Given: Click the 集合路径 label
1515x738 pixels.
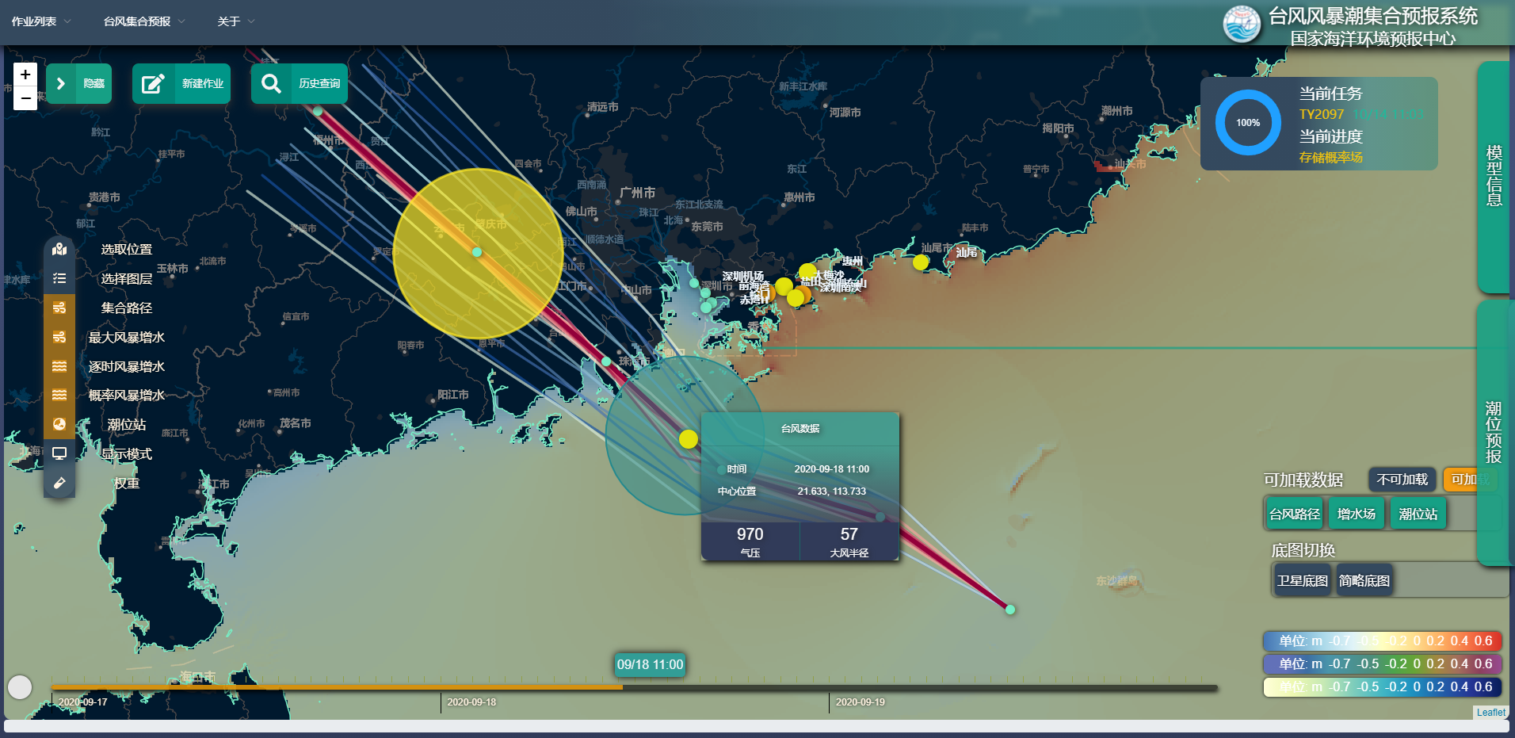Looking at the screenshot, I should tap(127, 308).
